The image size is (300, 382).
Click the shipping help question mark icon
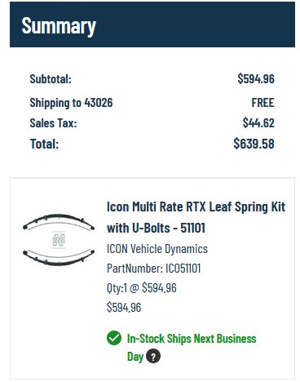153,356
